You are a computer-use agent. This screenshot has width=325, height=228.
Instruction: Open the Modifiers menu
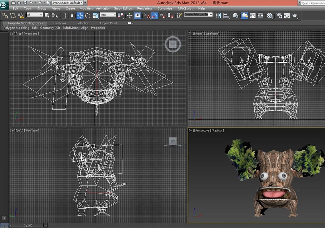tap(86, 9)
